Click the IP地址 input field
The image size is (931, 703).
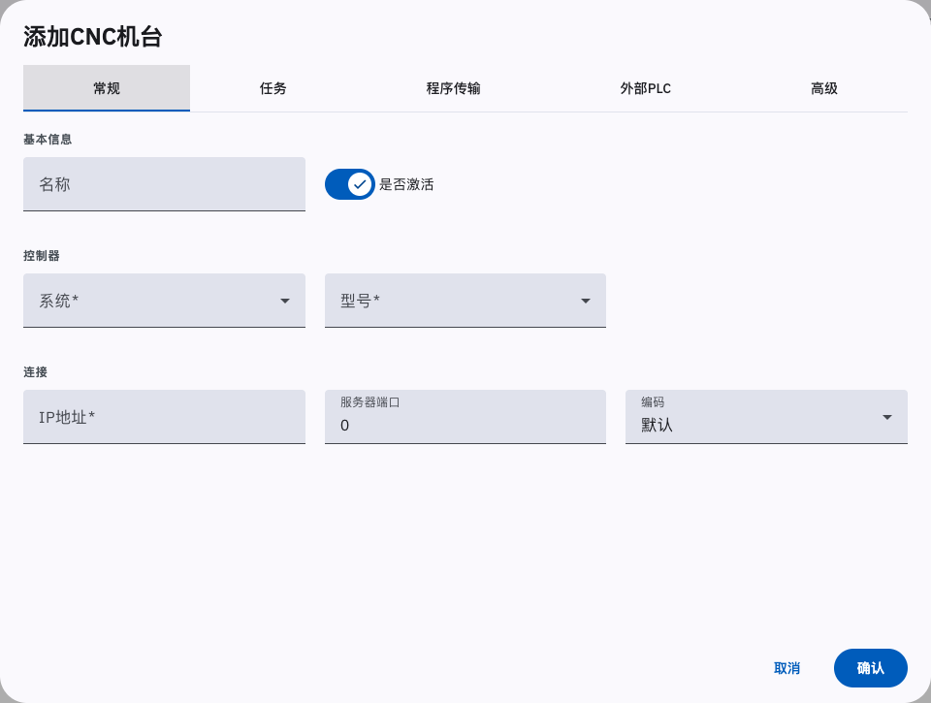pyautogui.click(x=164, y=417)
